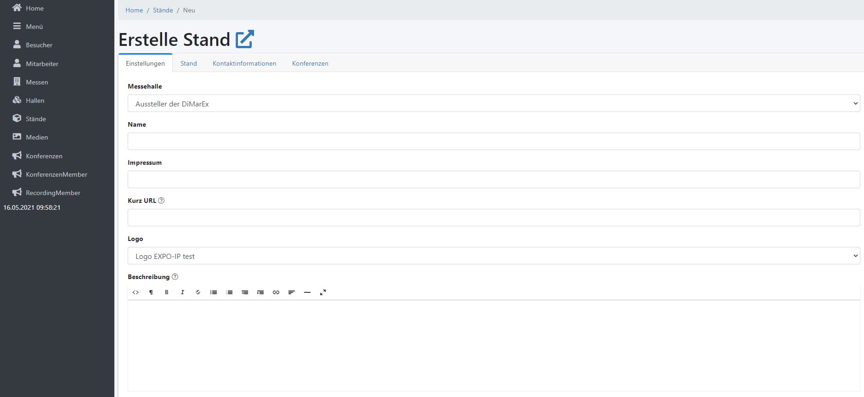
Task: Open the Logo selection dropdown
Action: point(493,256)
